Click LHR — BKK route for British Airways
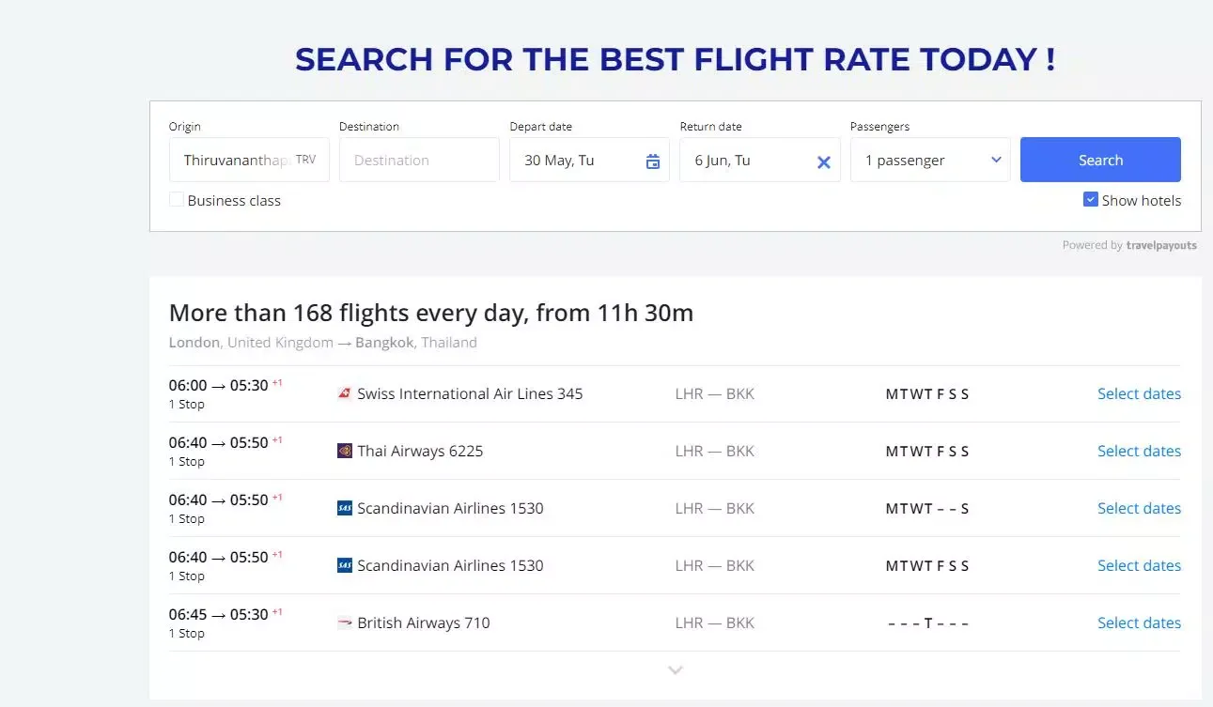 coord(715,622)
